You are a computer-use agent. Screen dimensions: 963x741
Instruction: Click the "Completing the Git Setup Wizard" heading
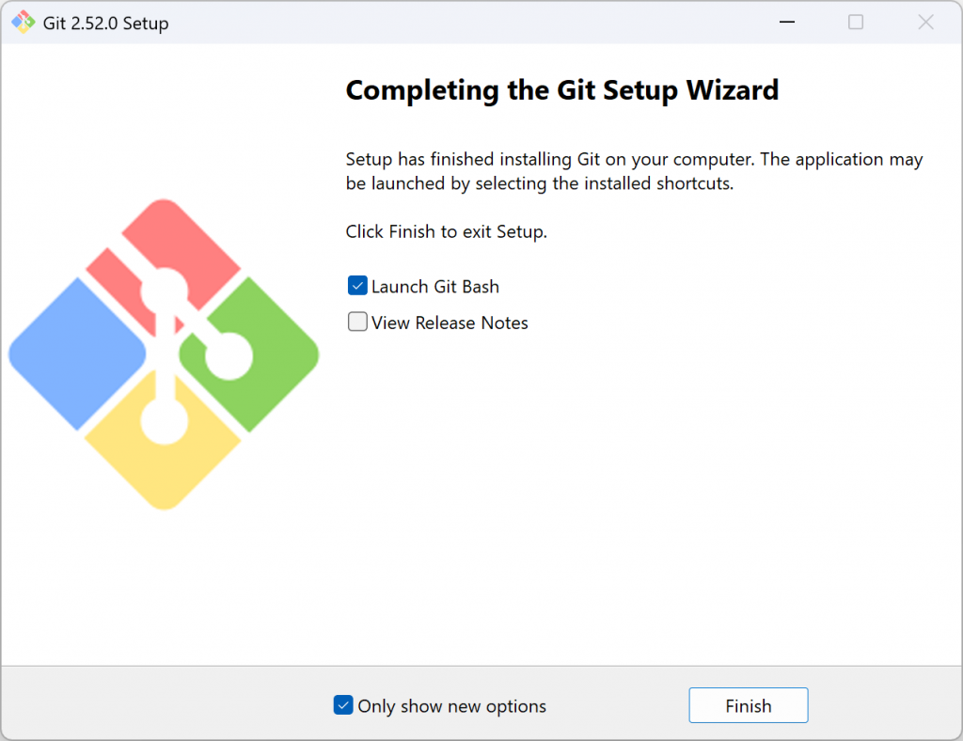[562, 90]
